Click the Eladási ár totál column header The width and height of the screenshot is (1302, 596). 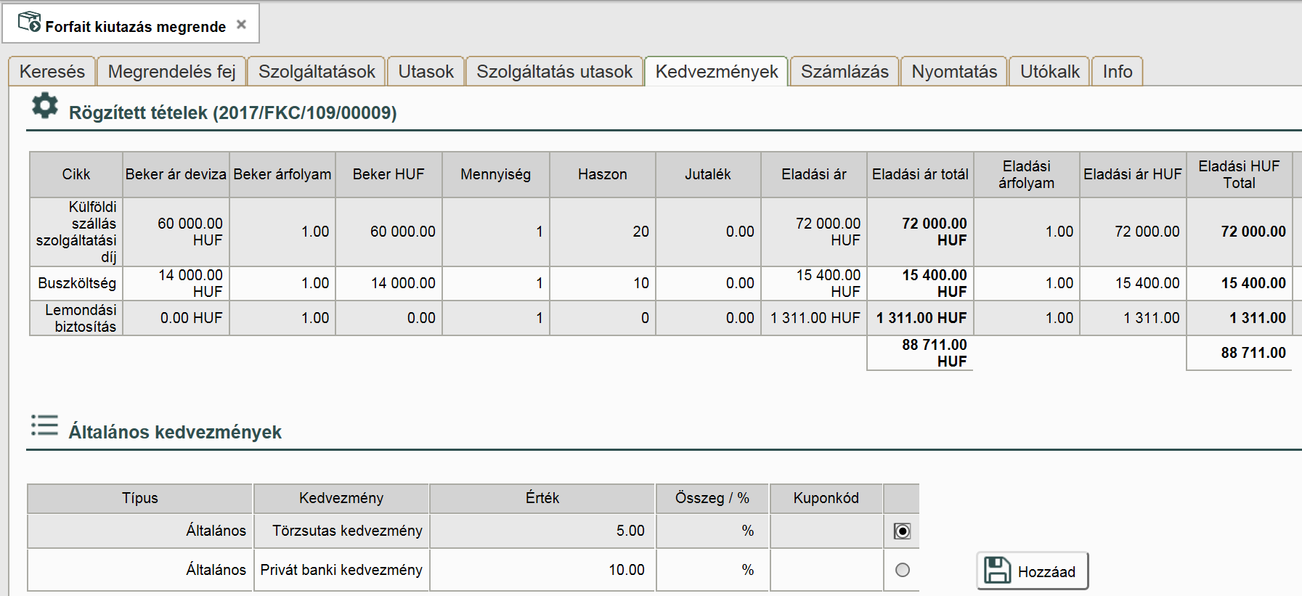point(920,174)
